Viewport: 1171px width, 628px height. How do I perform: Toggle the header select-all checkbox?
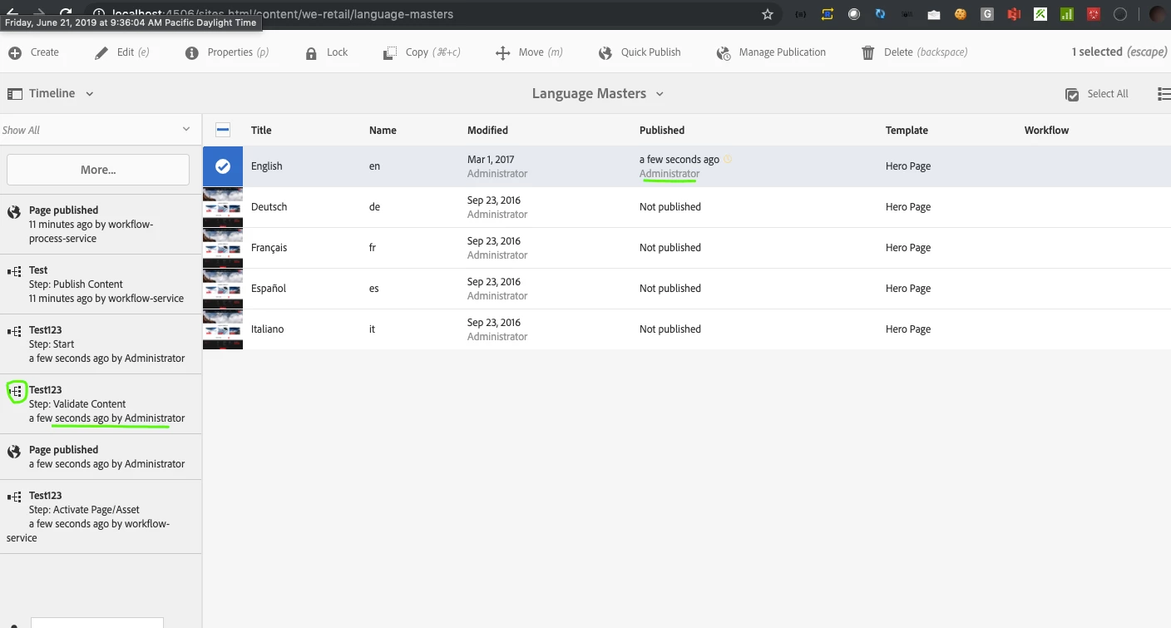(x=223, y=130)
